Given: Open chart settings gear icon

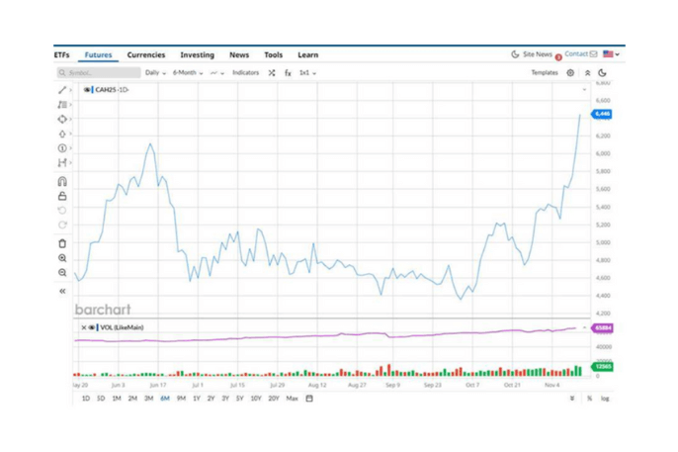Looking at the screenshot, I should (570, 73).
